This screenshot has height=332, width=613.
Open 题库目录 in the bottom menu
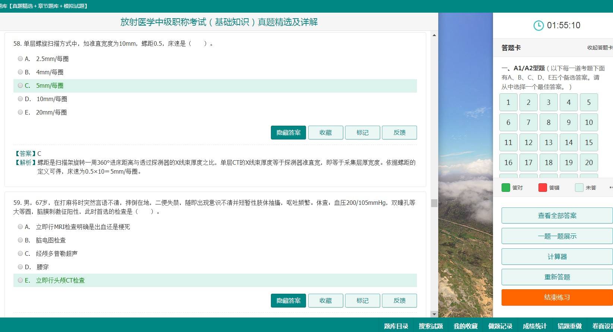tap(396, 326)
